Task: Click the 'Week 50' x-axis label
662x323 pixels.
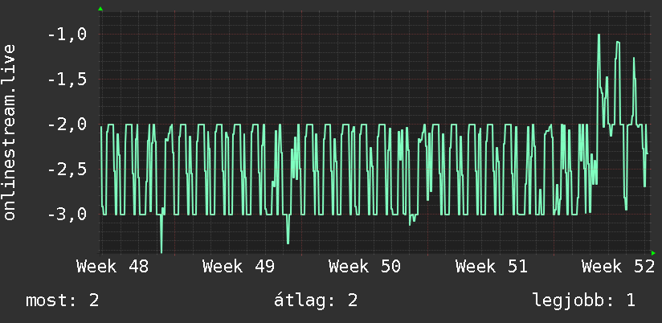Action: coord(365,267)
